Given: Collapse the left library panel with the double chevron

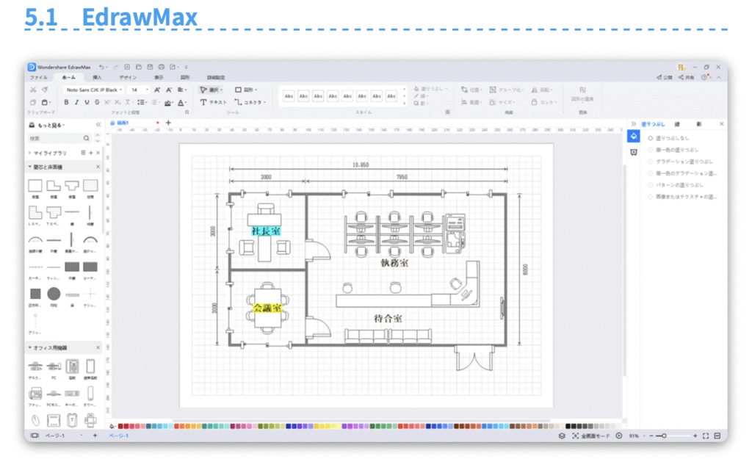Looking at the screenshot, I should pos(98,125).
